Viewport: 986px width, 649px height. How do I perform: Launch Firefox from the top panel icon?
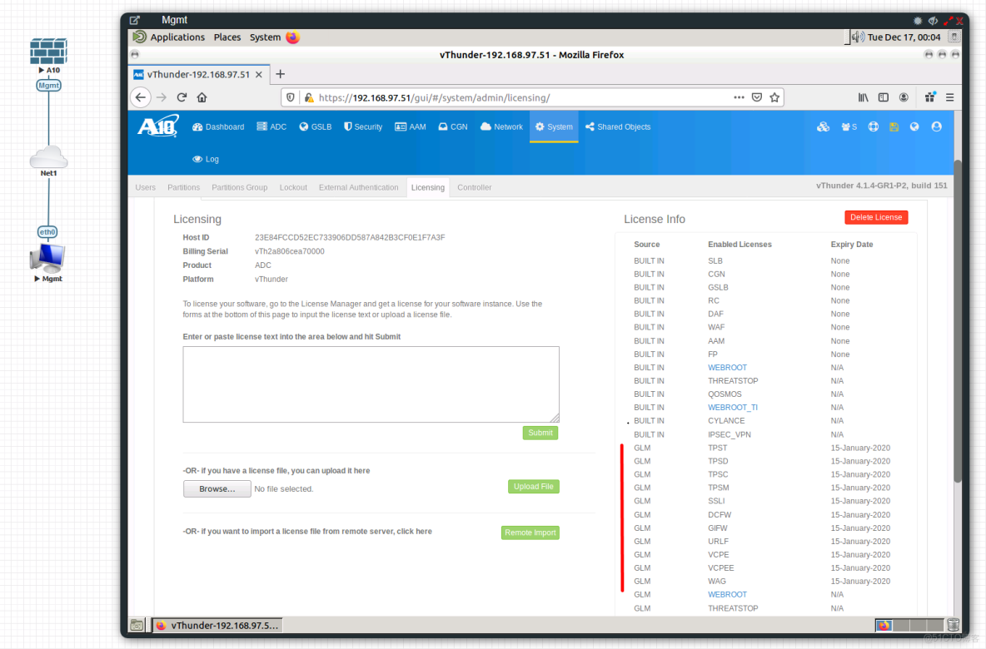coord(292,37)
